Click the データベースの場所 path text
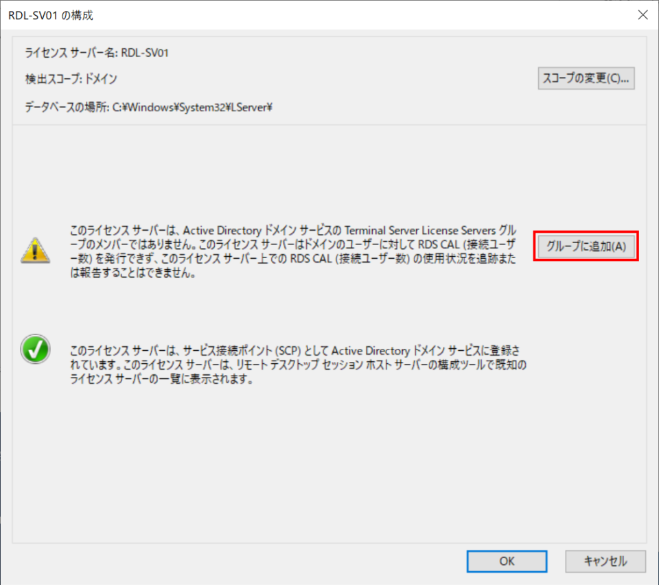The image size is (659, 585). click(x=148, y=107)
